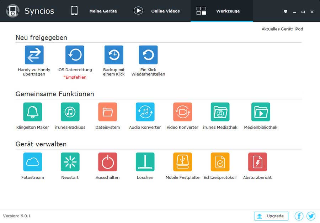Click the Echtzeitprotokoll label
This screenshot has height=223, width=320.
click(220, 177)
